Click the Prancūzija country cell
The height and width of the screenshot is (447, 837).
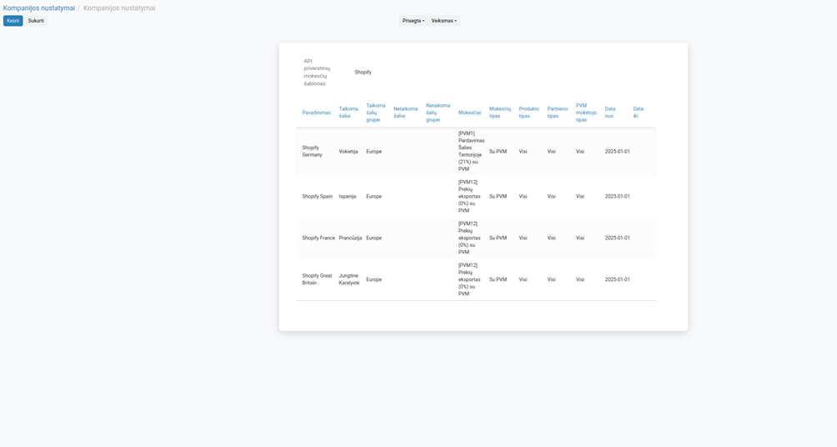tap(351, 239)
